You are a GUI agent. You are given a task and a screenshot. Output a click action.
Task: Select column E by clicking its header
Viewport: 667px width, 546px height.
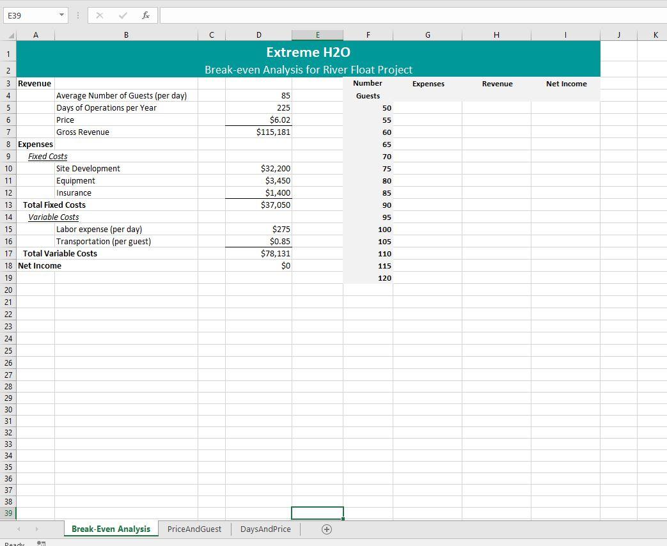tap(317, 35)
